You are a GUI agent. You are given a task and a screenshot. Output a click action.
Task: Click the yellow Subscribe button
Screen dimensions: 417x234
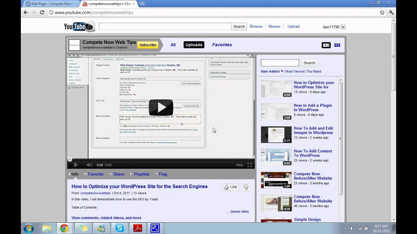148,45
